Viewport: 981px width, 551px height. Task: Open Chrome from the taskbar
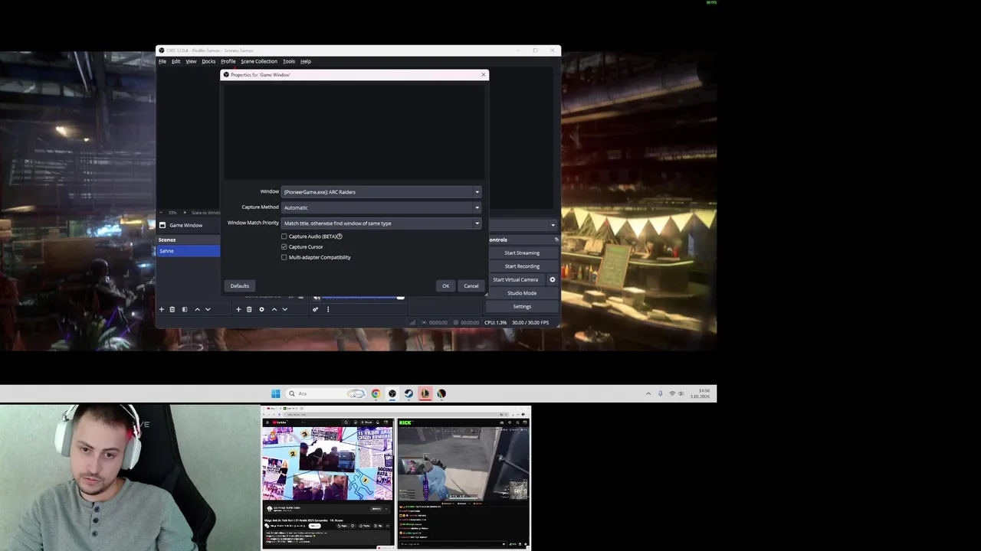[x=376, y=393]
